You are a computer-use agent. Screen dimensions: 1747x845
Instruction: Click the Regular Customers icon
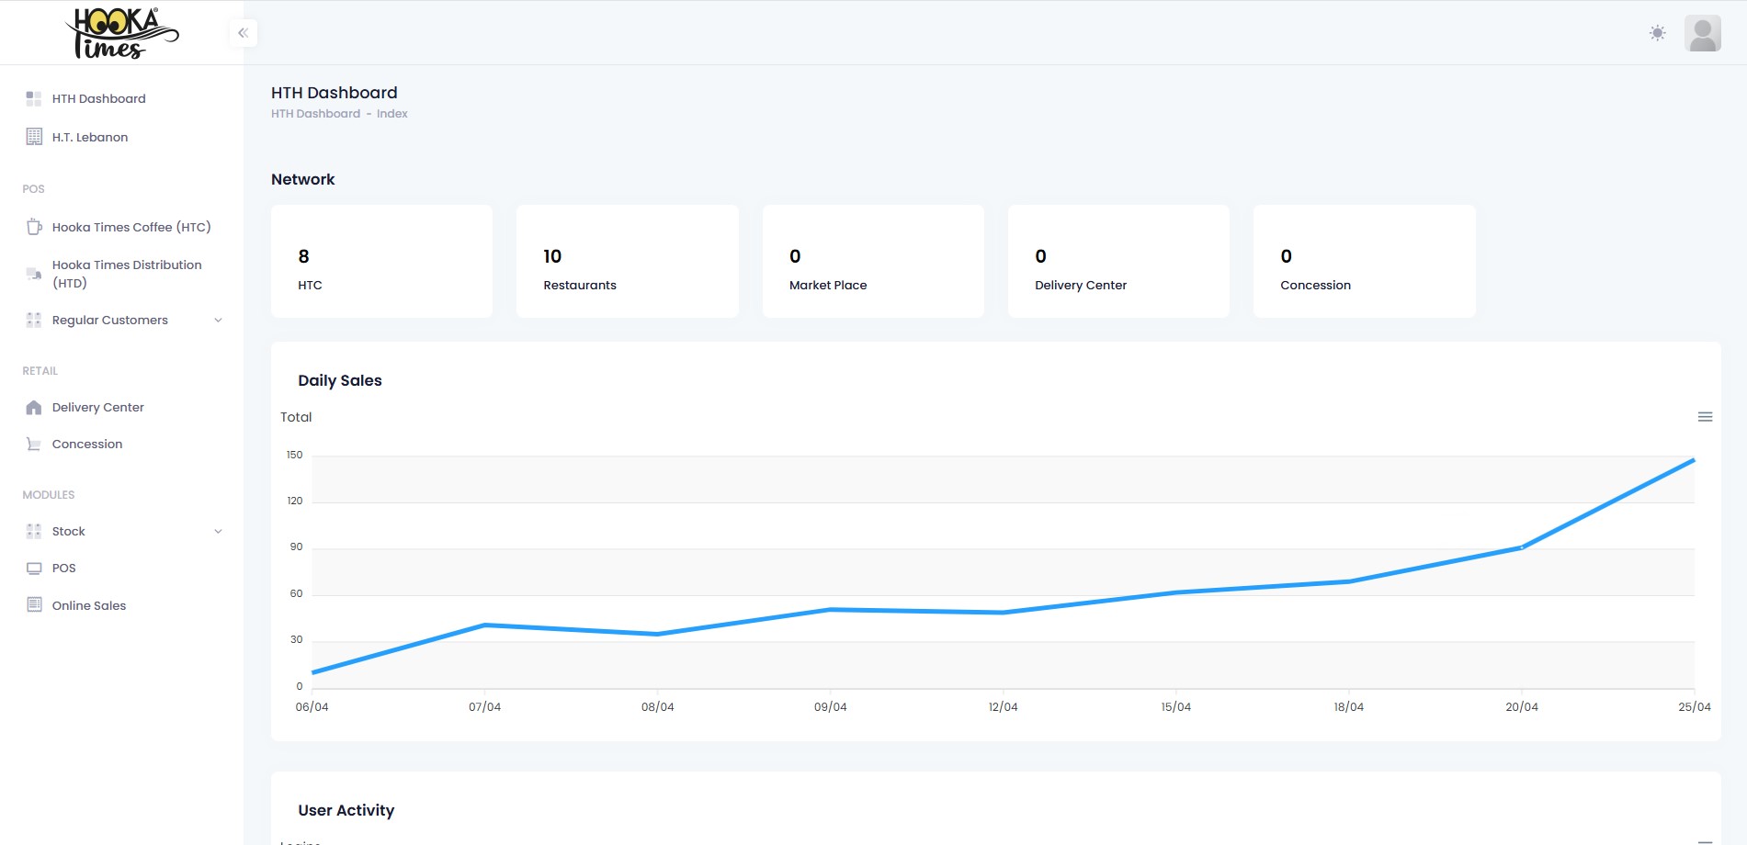pyautogui.click(x=34, y=320)
